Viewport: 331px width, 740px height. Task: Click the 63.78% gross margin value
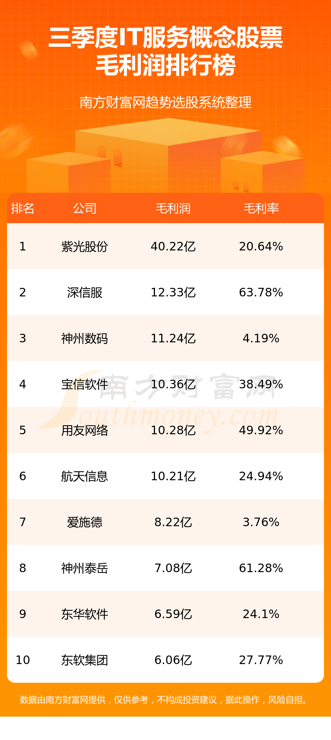click(x=261, y=292)
